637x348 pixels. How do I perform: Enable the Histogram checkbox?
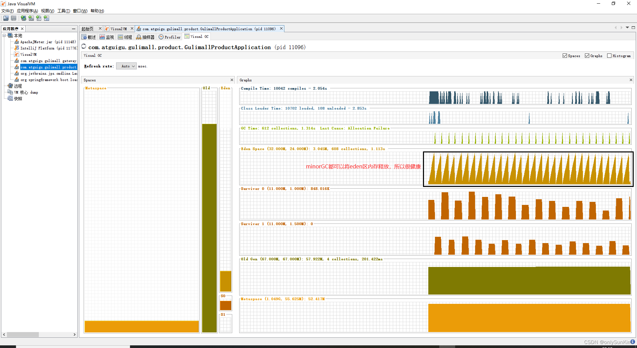(x=609, y=56)
